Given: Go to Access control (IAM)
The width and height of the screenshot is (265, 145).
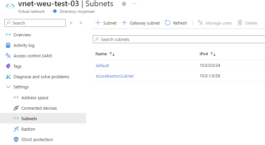Looking at the screenshot, I should pyautogui.click(x=33, y=56).
